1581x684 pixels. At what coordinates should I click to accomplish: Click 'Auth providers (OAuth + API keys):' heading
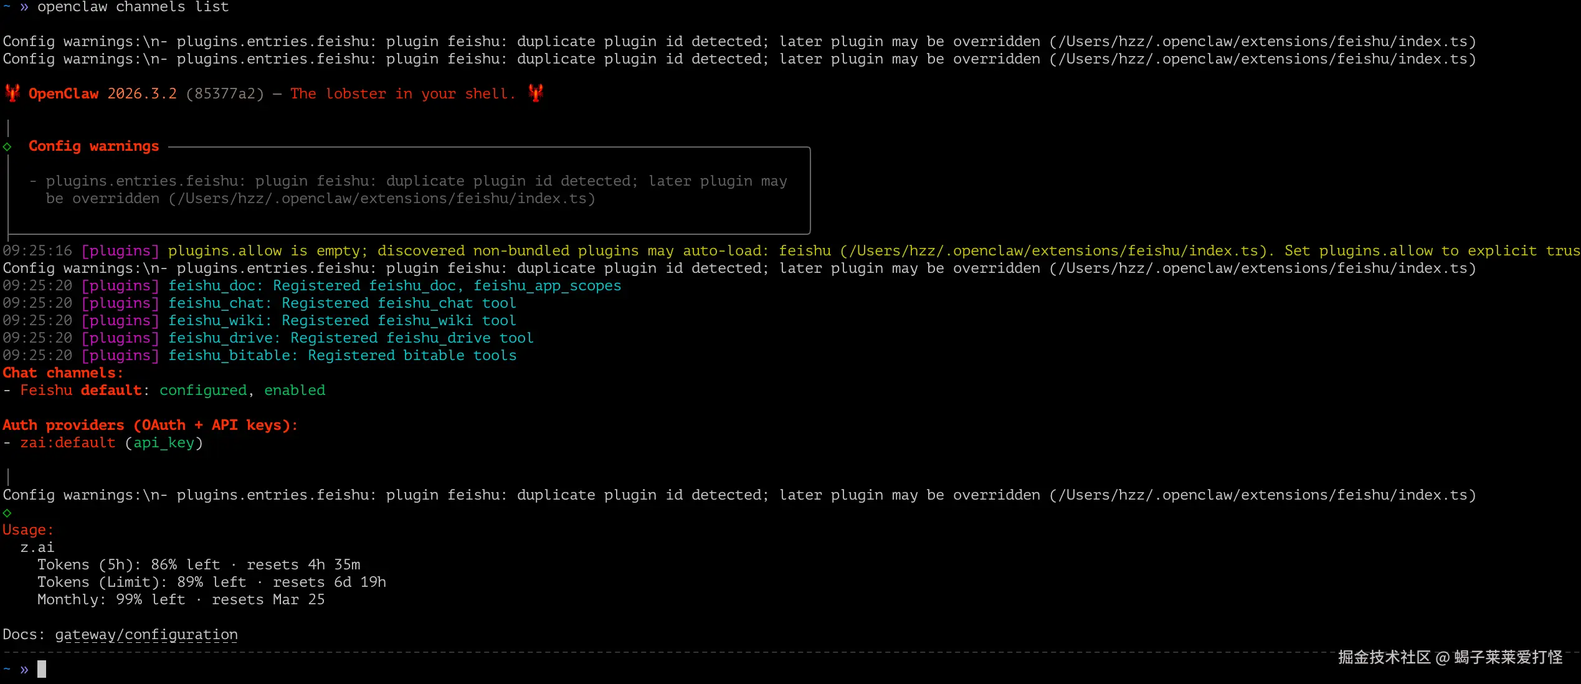(x=150, y=425)
